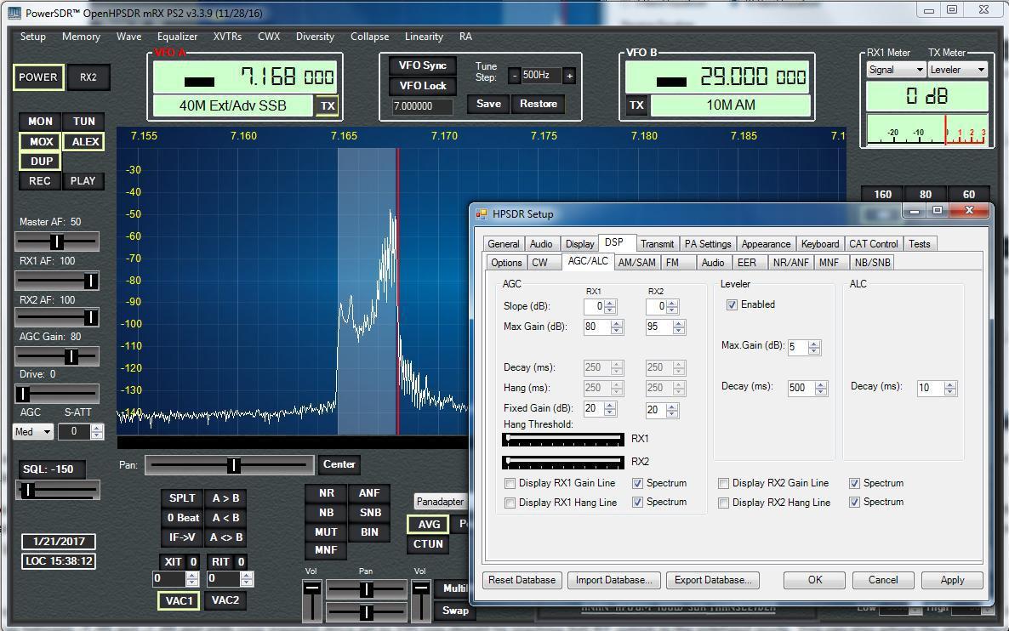Click the PLAY playback button

coord(83,180)
